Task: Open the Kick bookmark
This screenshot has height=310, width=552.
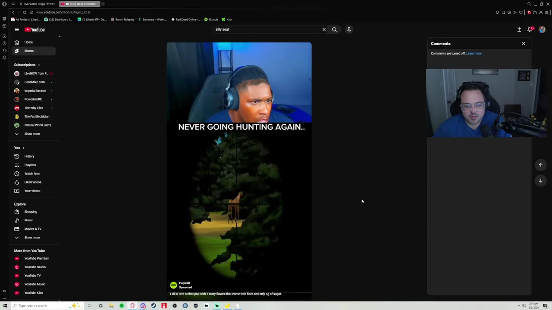Action: (227, 19)
